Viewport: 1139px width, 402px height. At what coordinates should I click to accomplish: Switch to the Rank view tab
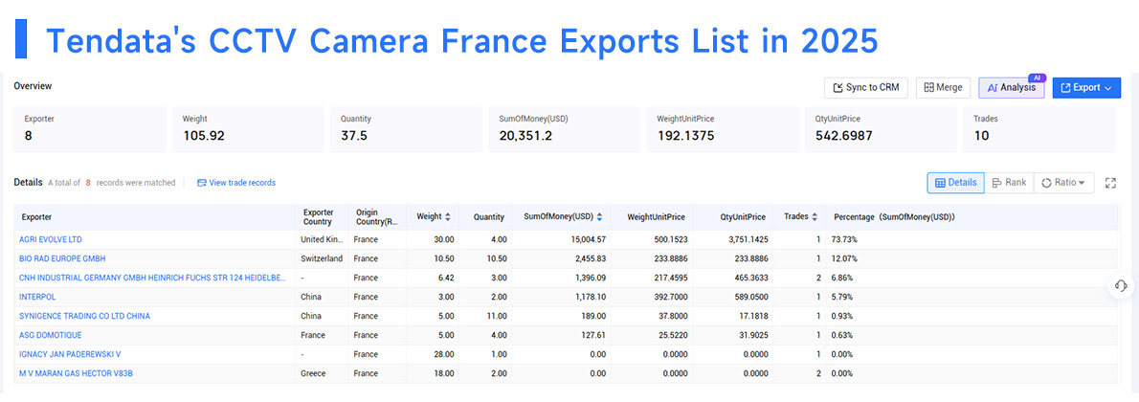click(1009, 183)
